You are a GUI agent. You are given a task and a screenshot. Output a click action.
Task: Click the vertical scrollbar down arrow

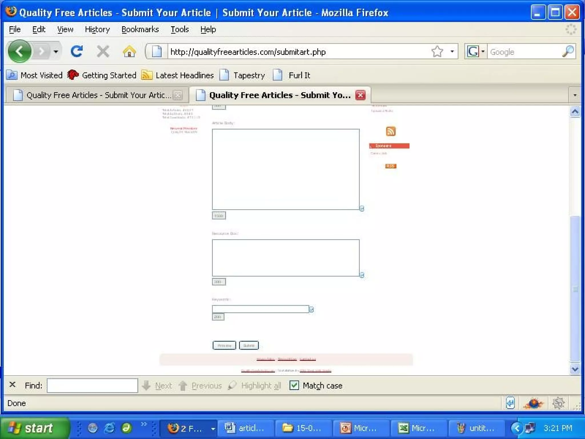pos(575,369)
